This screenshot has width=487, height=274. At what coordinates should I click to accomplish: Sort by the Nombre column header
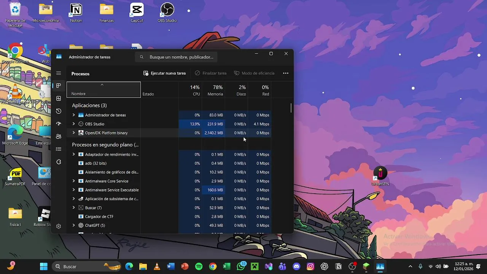(103, 90)
